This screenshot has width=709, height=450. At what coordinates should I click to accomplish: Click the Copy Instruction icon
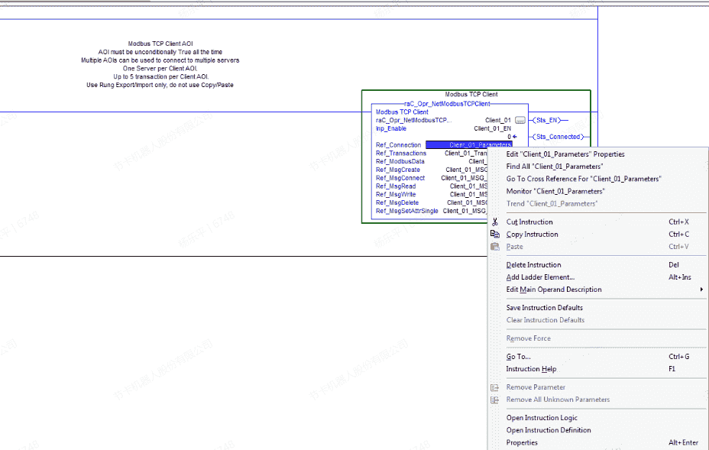494,235
